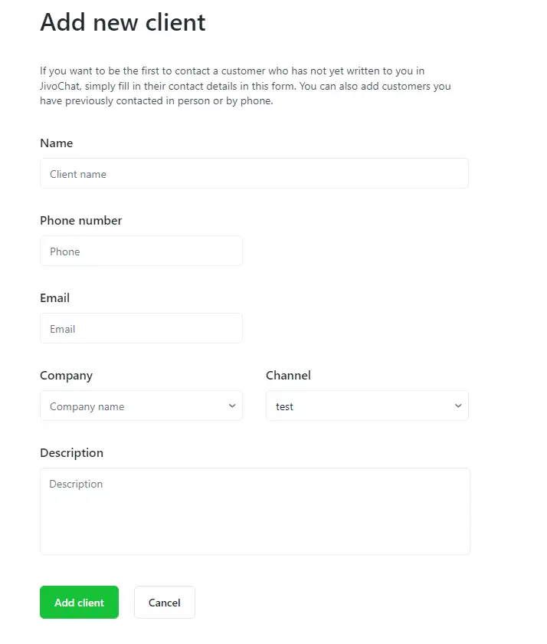
Task: Click the Company dropdown chevron arrow
Action: [x=232, y=406]
